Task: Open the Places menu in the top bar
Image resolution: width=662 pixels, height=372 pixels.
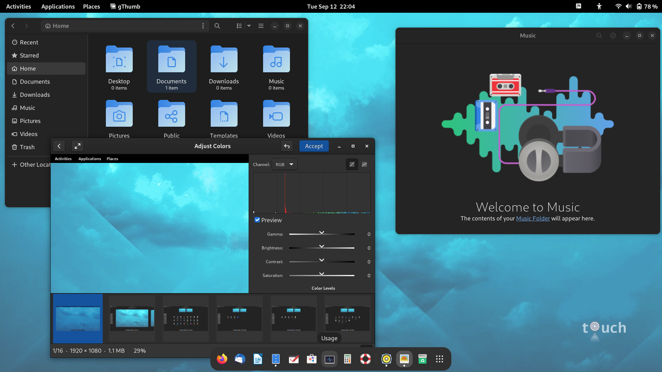Action: coord(91,6)
